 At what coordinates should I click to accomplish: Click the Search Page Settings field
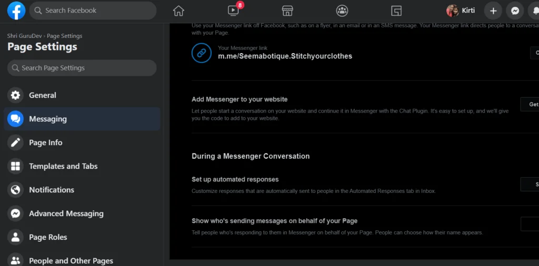pos(82,68)
